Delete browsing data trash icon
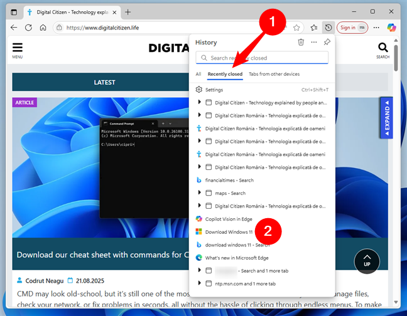Image resolution: width=407 pixels, height=316 pixels. 301,42
